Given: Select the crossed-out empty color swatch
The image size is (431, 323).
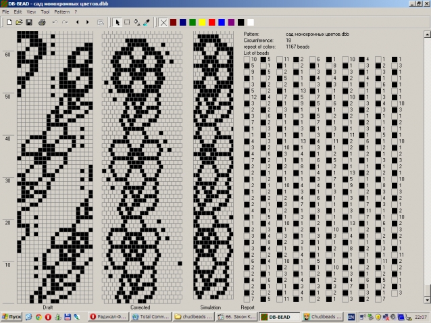Looking at the screenshot, I should pos(163,22).
